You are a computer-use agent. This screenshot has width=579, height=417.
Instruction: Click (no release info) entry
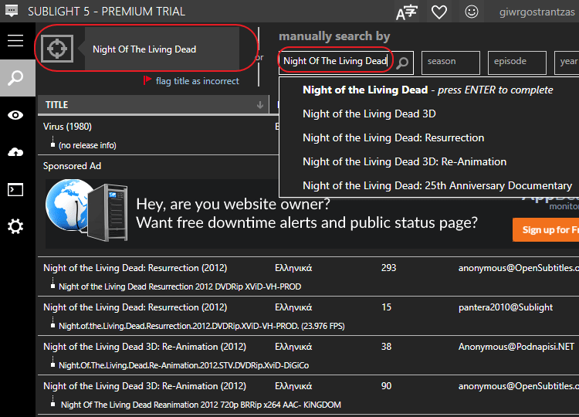pos(87,145)
